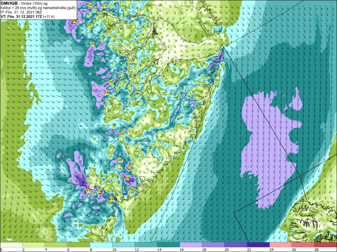Pick the 22–24 m/s dark indigo legend swatch
Screen dimensions: 337x252
coord(258,245)
